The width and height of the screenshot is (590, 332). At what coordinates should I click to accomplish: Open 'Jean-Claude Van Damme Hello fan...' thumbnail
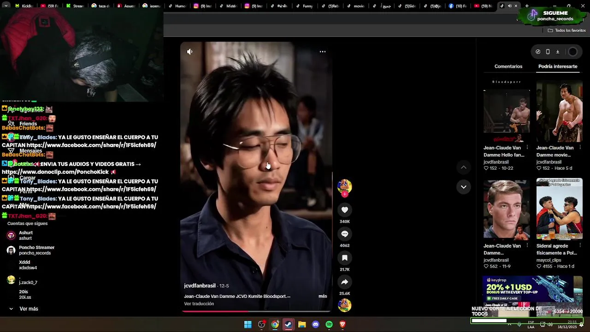(x=507, y=111)
